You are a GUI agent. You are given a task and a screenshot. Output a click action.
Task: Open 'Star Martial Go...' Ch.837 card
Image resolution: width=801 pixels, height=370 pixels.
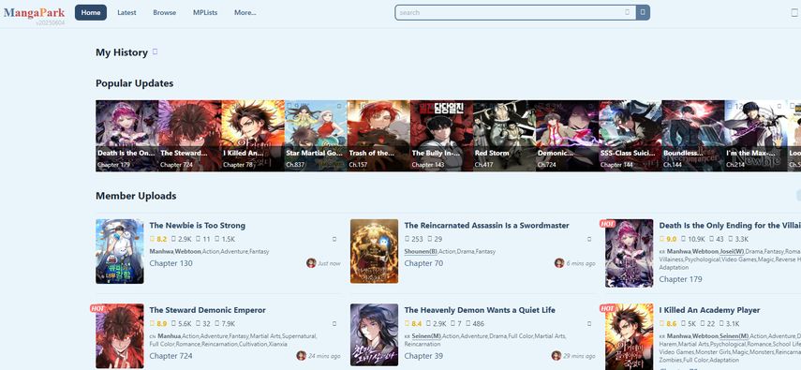316,136
